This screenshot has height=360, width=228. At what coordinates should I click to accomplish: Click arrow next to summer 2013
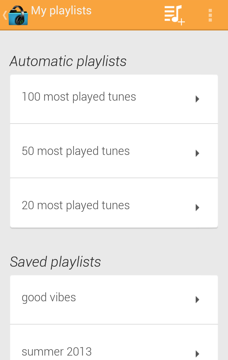tap(197, 353)
